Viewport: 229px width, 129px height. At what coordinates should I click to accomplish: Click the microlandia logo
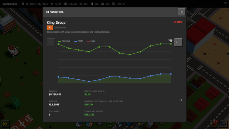pos(10,4)
